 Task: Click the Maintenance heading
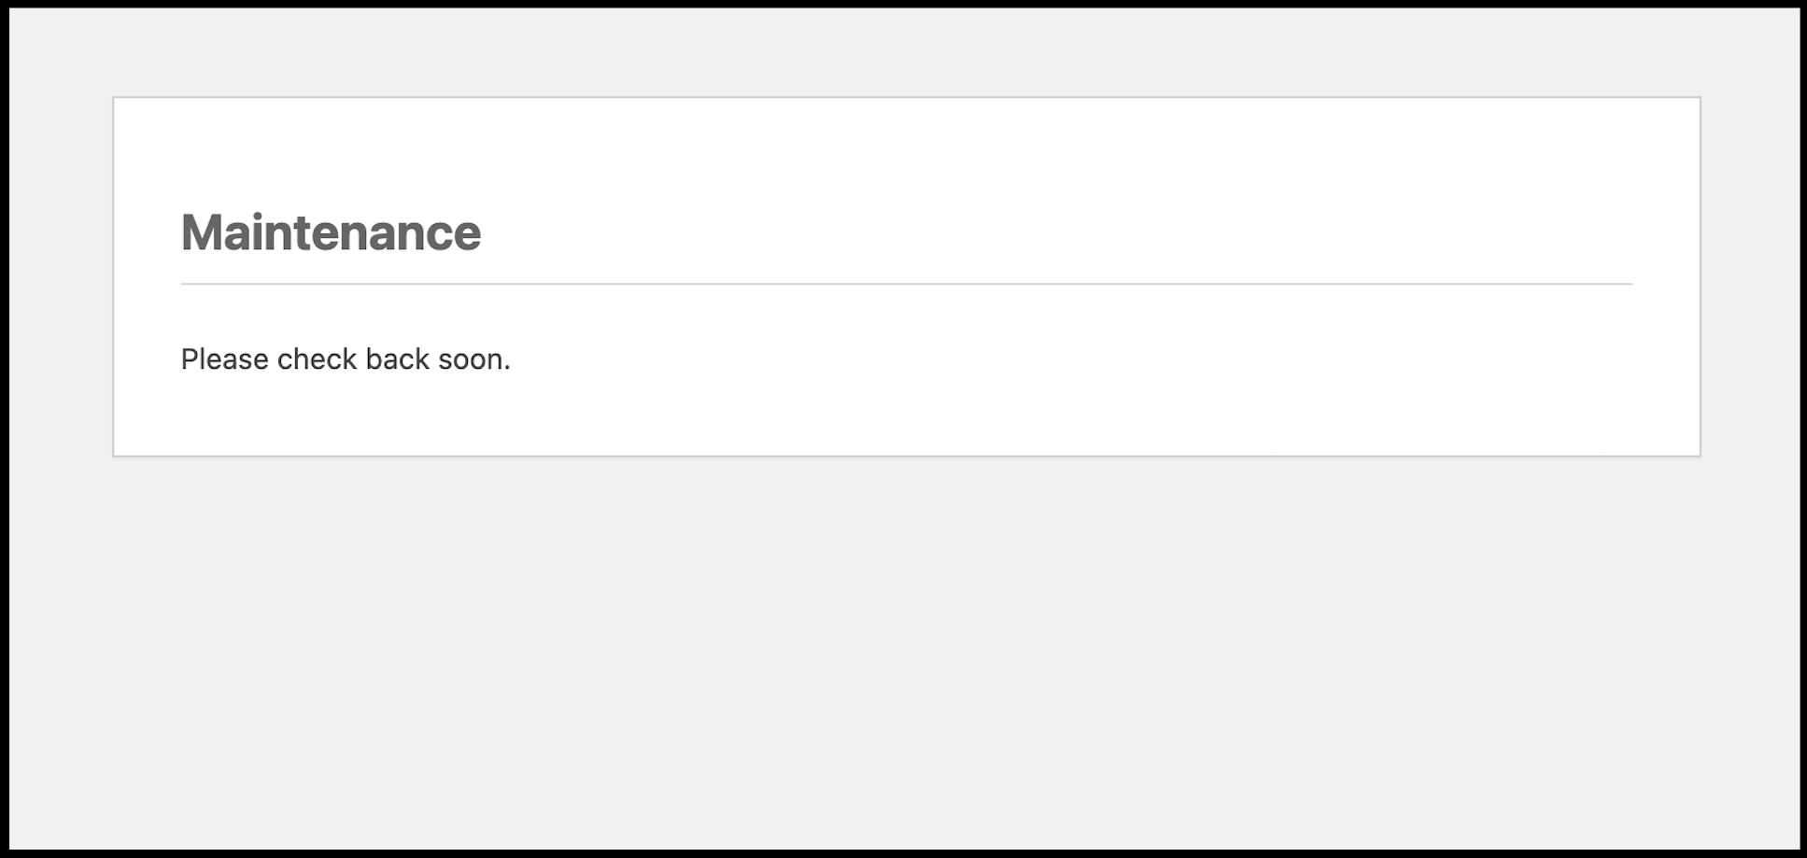tap(331, 232)
